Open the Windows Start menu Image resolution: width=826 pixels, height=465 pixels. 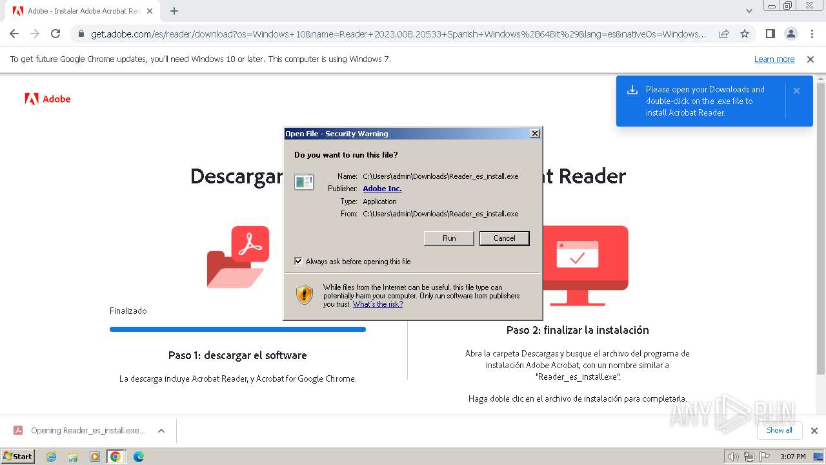point(18,457)
